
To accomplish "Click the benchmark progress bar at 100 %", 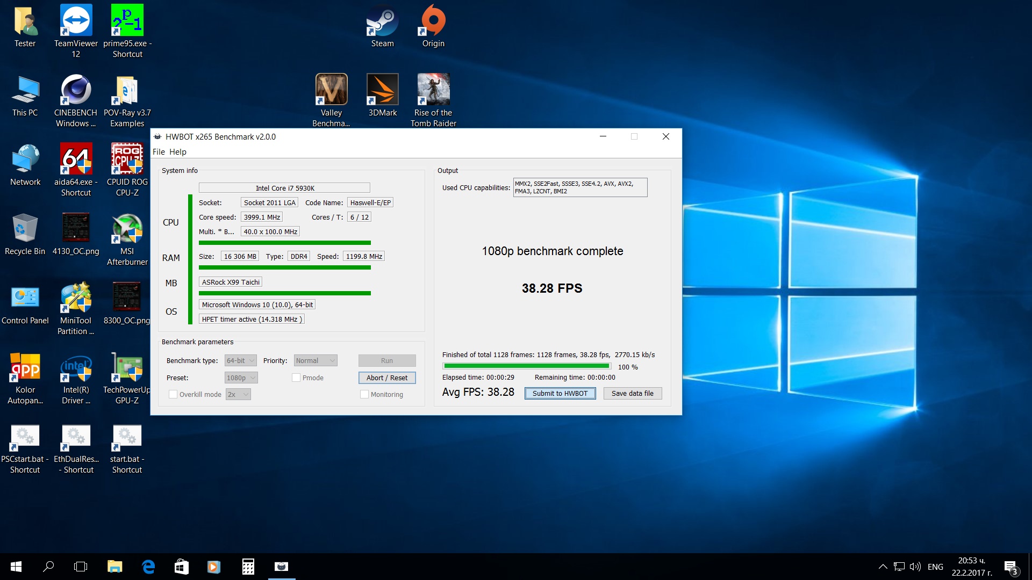I will pyautogui.click(x=527, y=366).
